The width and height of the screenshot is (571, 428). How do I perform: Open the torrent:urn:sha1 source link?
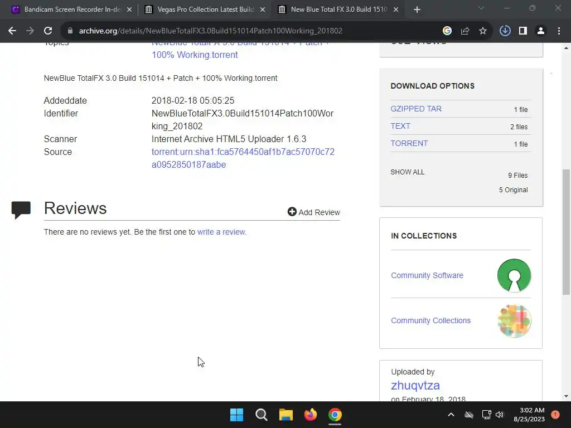coord(243,158)
